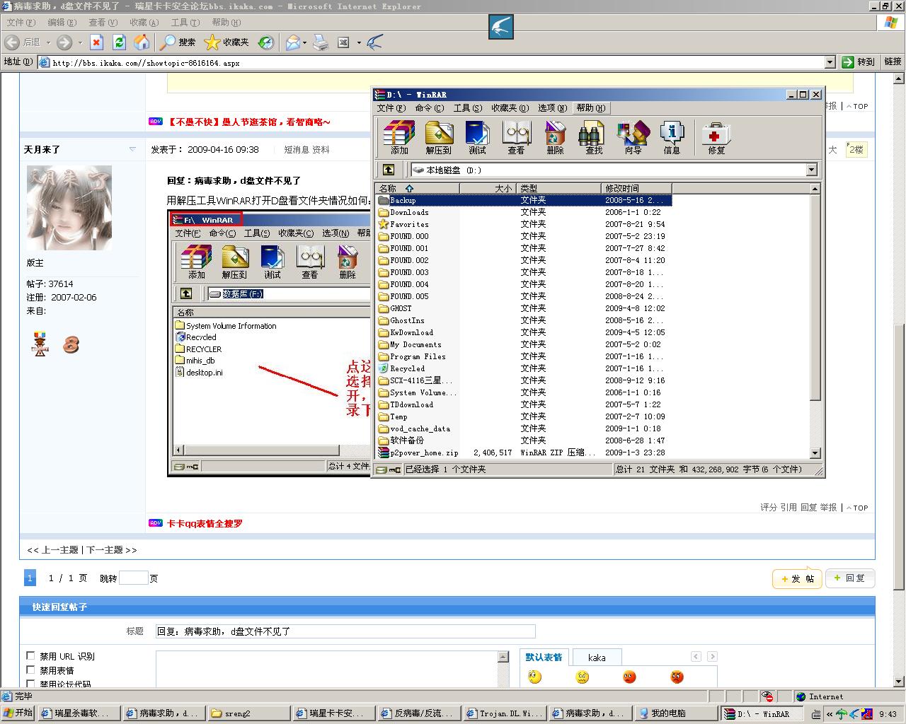906x724 pixels.
Task: Open the 卡卡qq表情全搜罗 ad link
Action: click(205, 524)
